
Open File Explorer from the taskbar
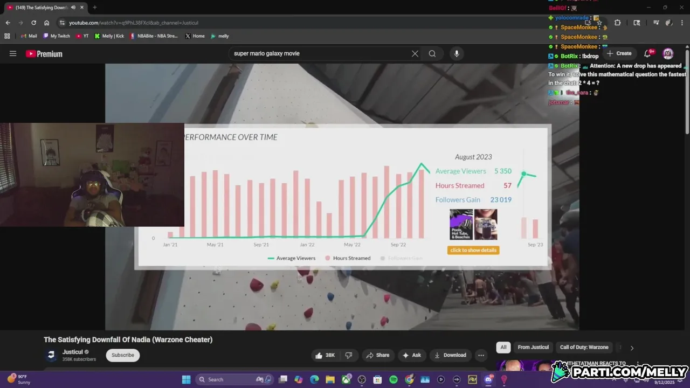[330, 379]
